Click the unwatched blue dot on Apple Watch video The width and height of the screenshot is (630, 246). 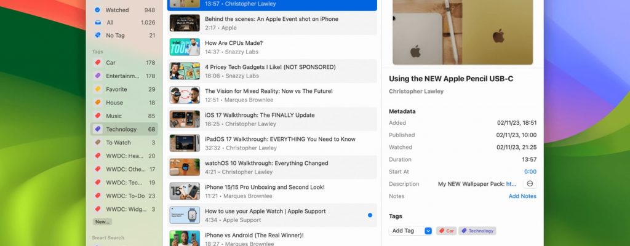tap(370, 215)
